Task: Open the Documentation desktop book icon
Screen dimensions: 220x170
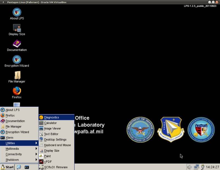Action: pyautogui.click(x=17, y=44)
